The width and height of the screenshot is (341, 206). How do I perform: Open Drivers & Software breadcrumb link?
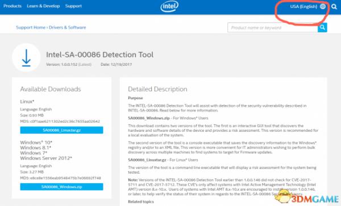click(x=68, y=27)
